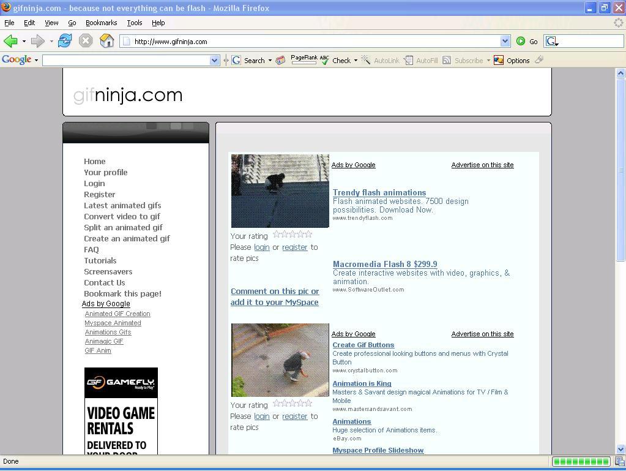Image resolution: width=626 pixels, height=471 pixels.
Task: Click the grey Forward arrow button
Action: 37,41
